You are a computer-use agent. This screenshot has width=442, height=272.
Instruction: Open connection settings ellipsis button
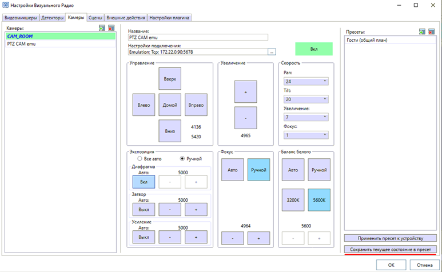coord(272,52)
